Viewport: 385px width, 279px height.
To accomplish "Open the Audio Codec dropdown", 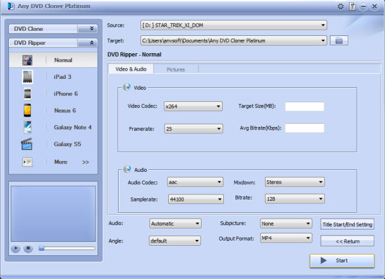I will tap(195, 182).
